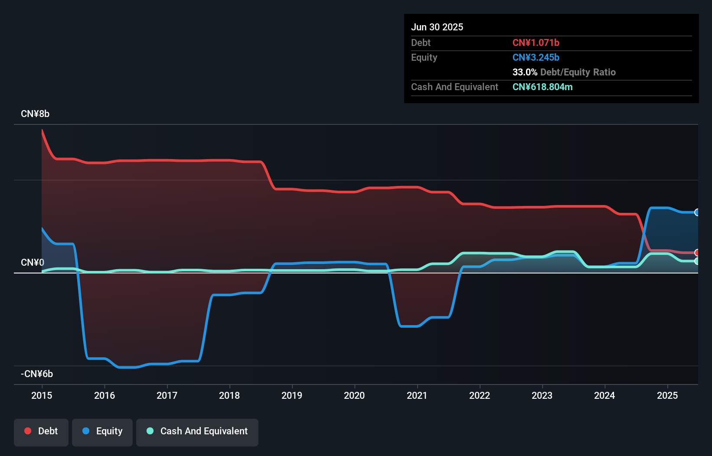Toggle the Cash And Equivalent series visibility
This screenshot has width=712, height=456.
click(197, 432)
